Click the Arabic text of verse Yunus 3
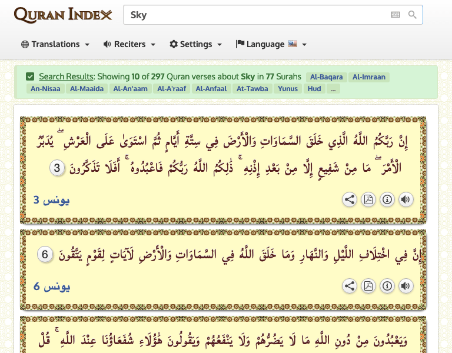 222,155
